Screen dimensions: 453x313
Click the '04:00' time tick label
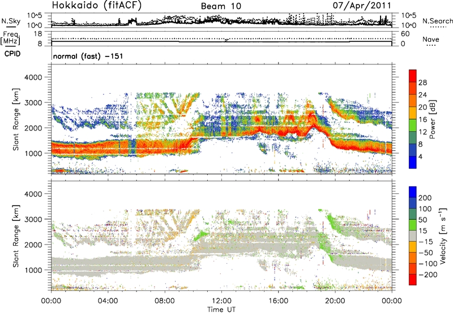tap(108, 301)
